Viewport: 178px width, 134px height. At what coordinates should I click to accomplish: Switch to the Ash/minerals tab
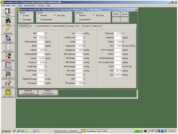[x=43, y=26]
